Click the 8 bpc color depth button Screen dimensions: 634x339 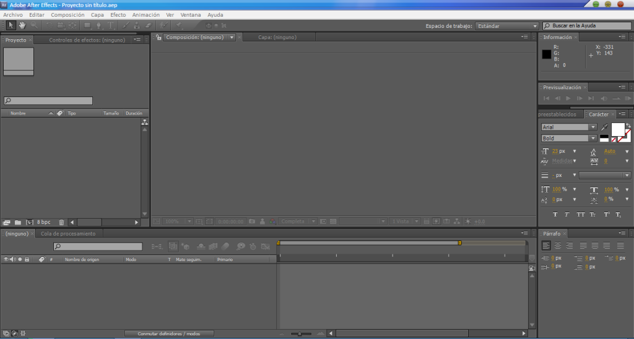click(x=43, y=222)
